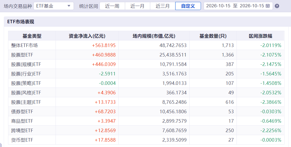Click the change value -2.2256%
This screenshot has height=147, width=291.
pos(271,131)
